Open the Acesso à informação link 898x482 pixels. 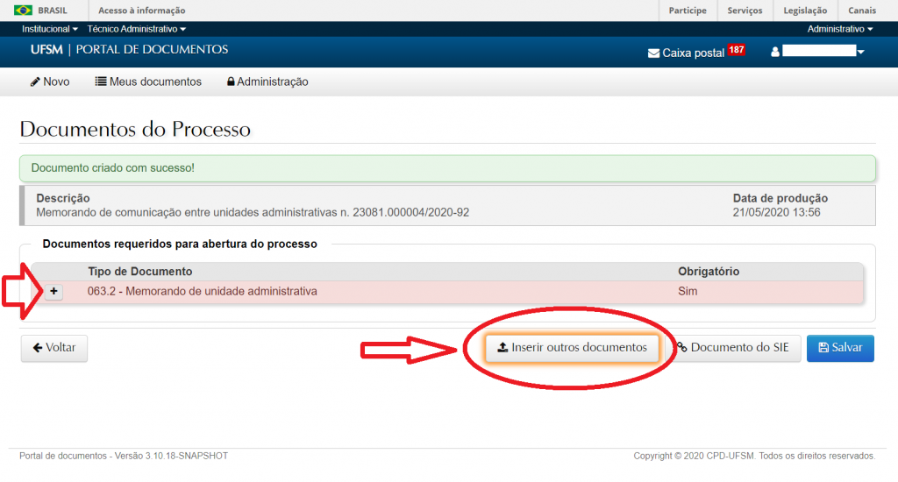coord(141,11)
